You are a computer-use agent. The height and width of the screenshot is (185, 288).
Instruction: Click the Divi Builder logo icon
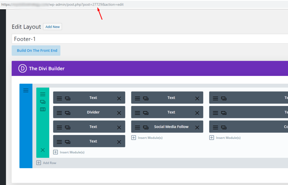pyautogui.click(x=22, y=68)
